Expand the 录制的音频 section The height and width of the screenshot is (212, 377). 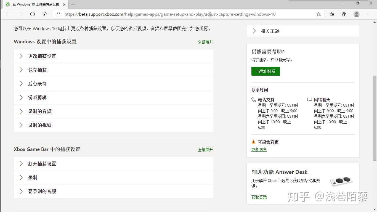(x=113, y=111)
